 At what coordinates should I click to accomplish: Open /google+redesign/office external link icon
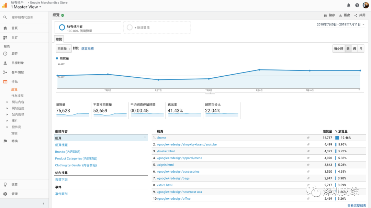coord(308,198)
